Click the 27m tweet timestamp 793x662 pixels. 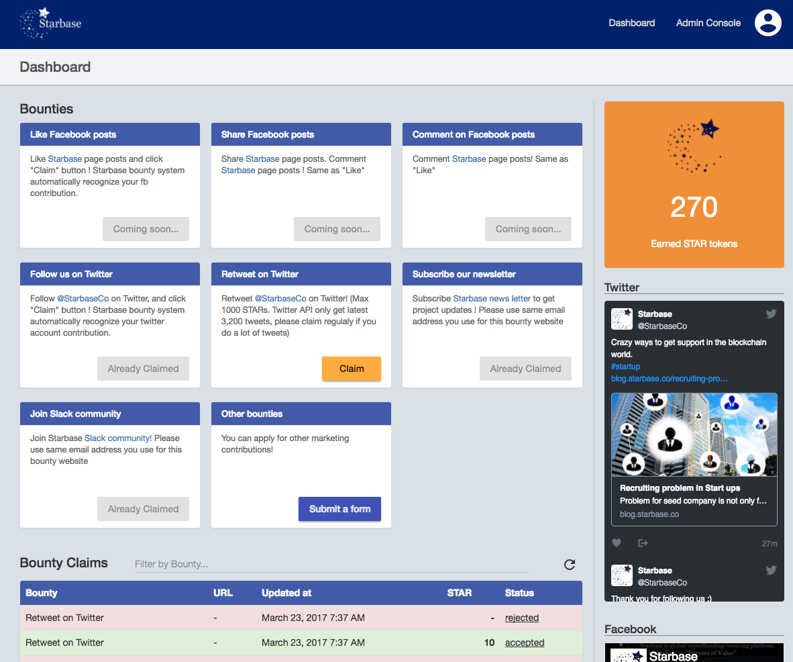pyautogui.click(x=770, y=544)
